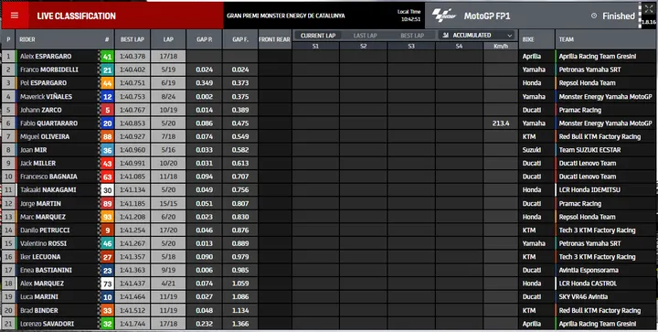
Task: Click the chart icon beside ACCUMULATED
Action: pos(446,36)
